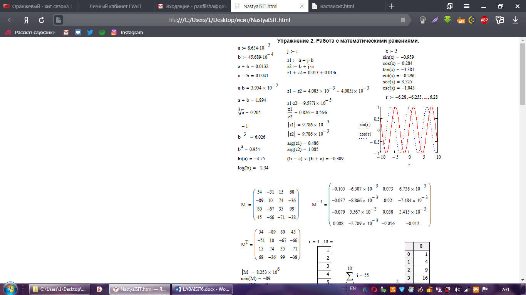The height and width of the screenshot is (295, 526).
Task: Open the Instagram bookmark
Action: coord(127,33)
